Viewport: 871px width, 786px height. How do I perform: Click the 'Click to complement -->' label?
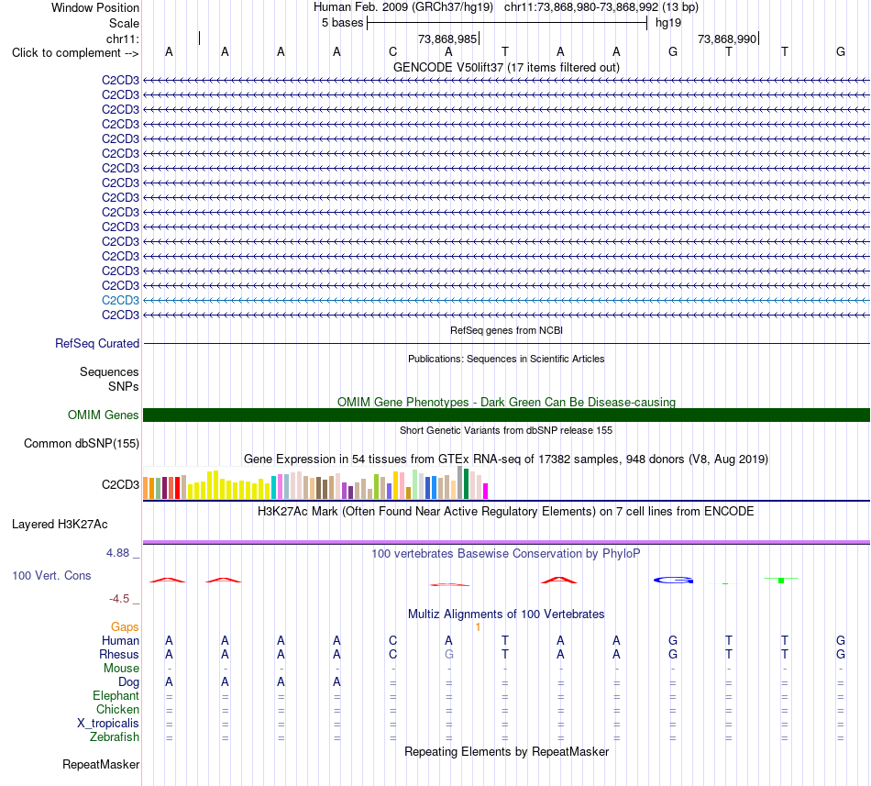coord(75,53)
